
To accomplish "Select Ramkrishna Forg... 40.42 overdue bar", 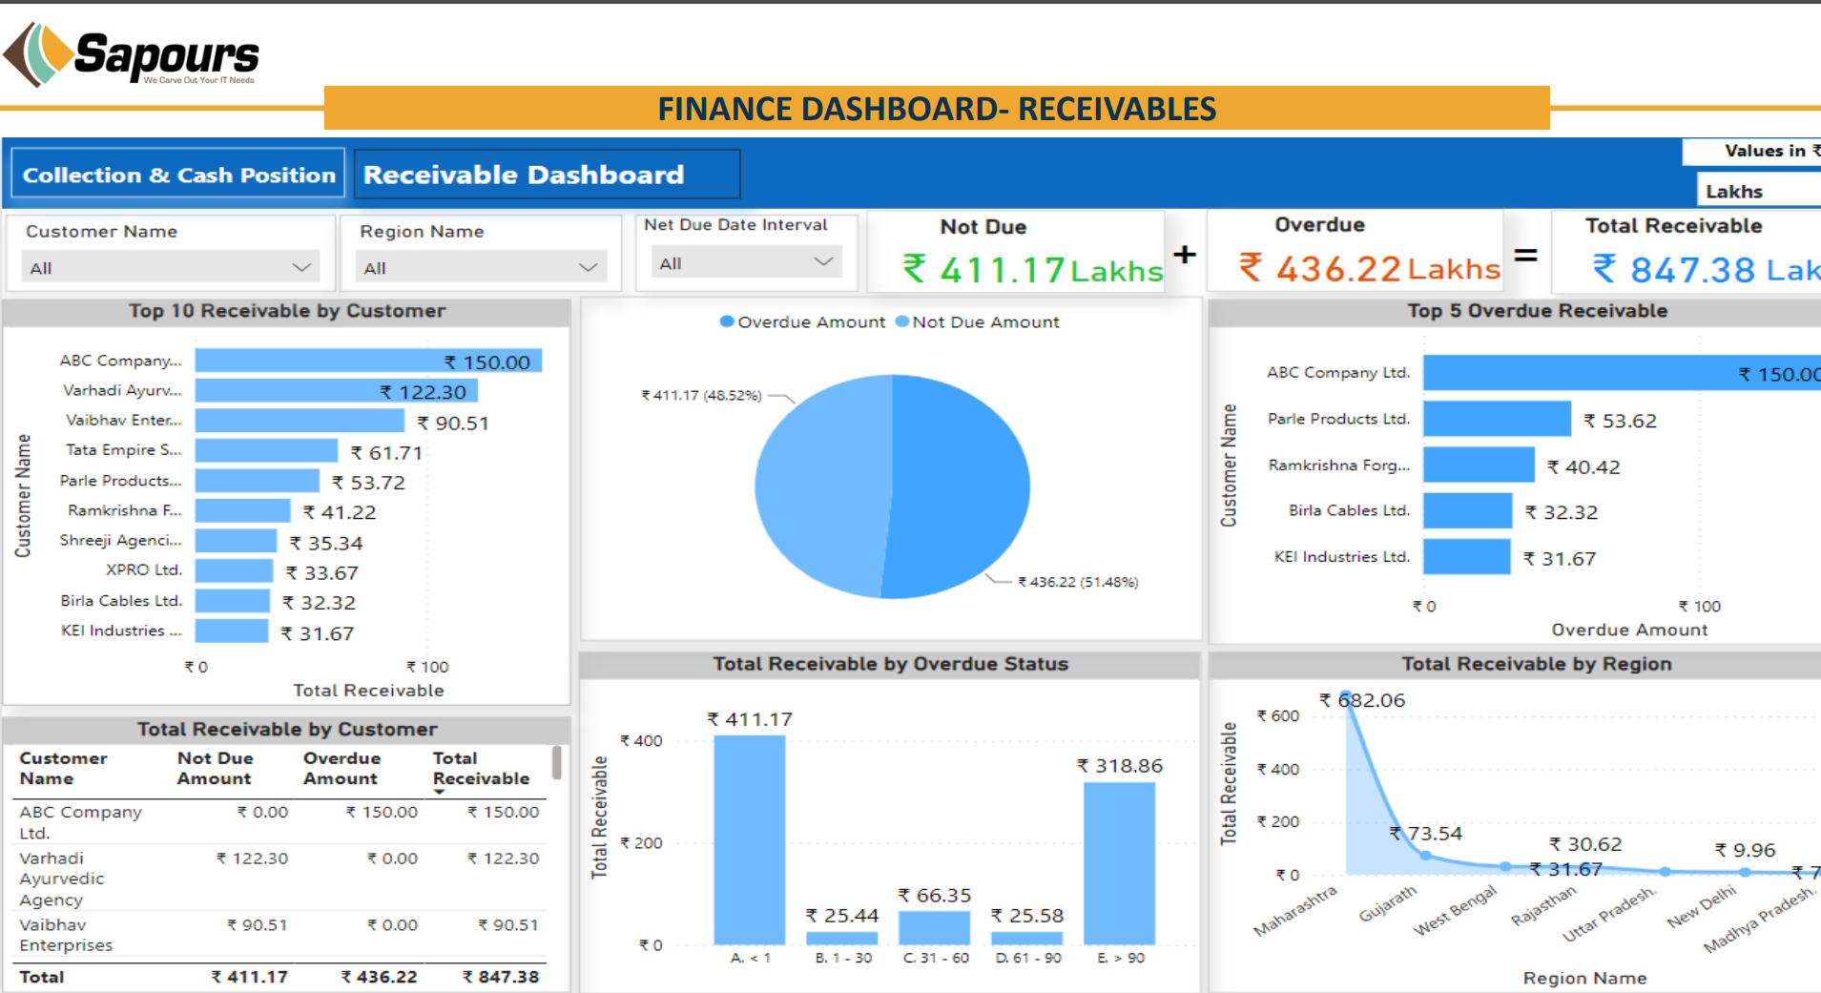I will 1479,465.
